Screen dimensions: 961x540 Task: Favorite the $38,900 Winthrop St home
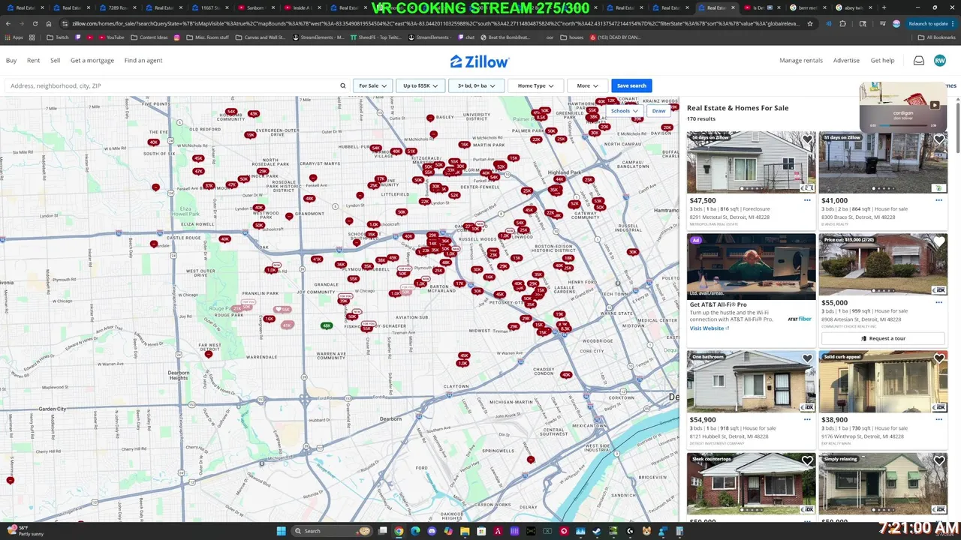(x=938, y=358)
